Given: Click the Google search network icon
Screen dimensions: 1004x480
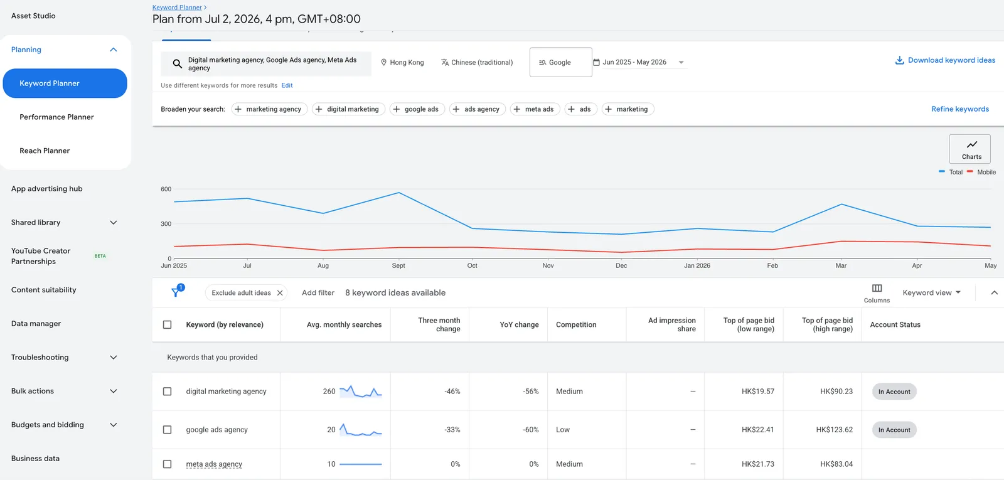Looking at the screenshot, I should point(543,62).
